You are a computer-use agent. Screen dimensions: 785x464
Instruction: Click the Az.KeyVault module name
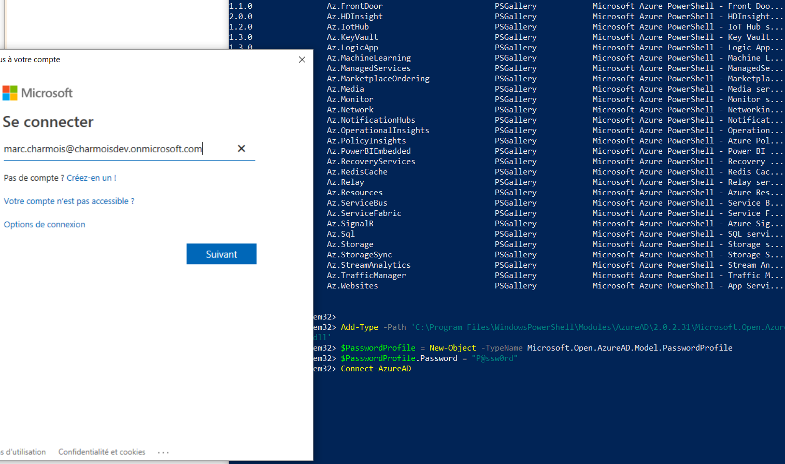[x=352, y=37]
